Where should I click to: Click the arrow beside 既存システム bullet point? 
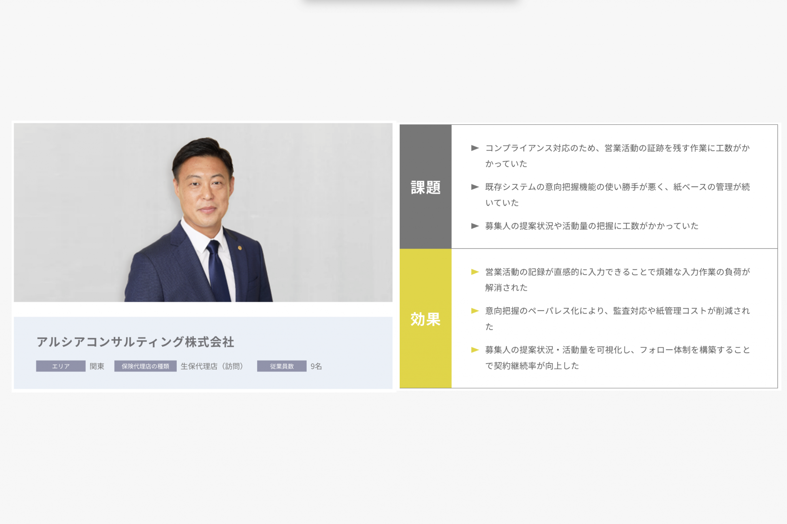point(474,187)
